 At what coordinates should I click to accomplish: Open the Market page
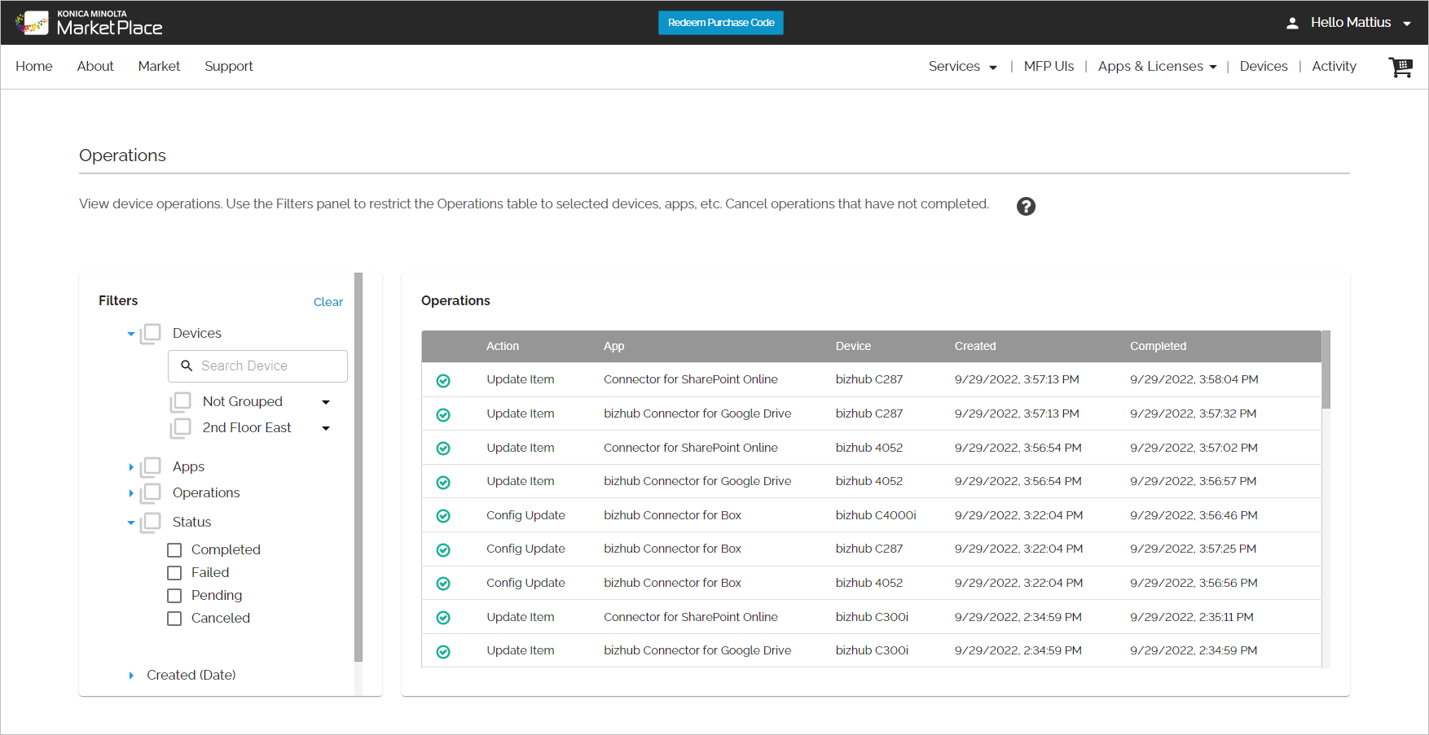159,67
